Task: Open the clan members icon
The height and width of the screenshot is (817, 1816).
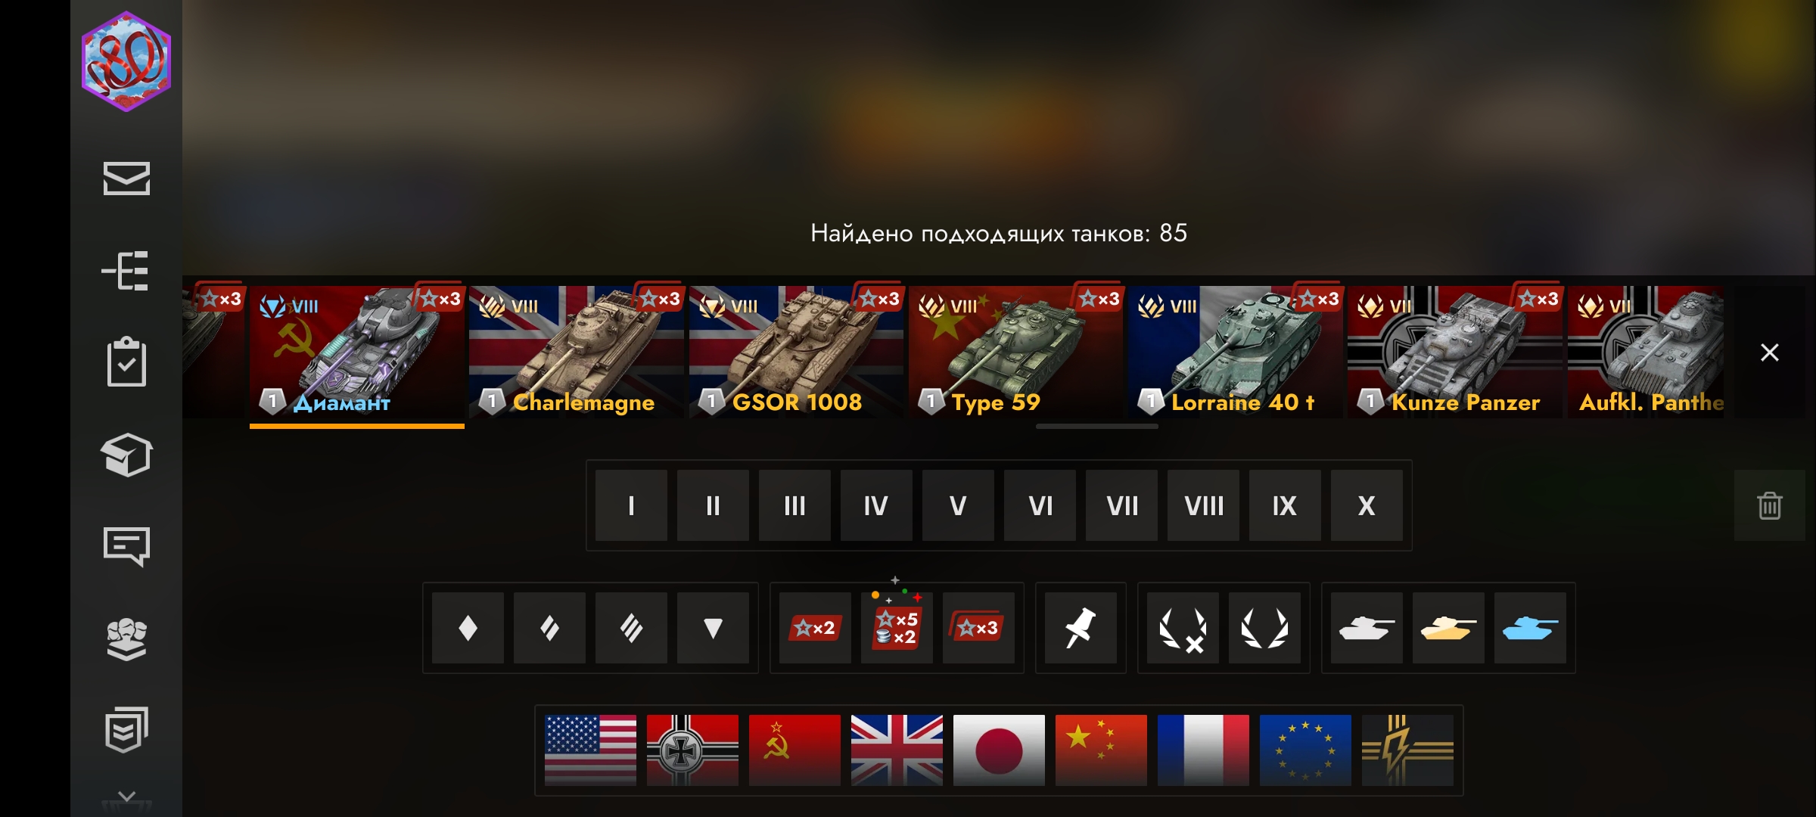Action: [126, 639]
